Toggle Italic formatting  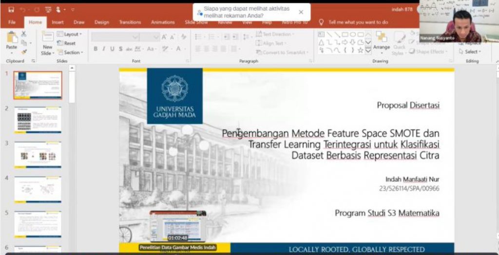point(103,49)
